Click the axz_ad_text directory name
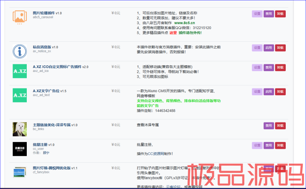This screenshot has width=306, height=189. click(41, 95)
